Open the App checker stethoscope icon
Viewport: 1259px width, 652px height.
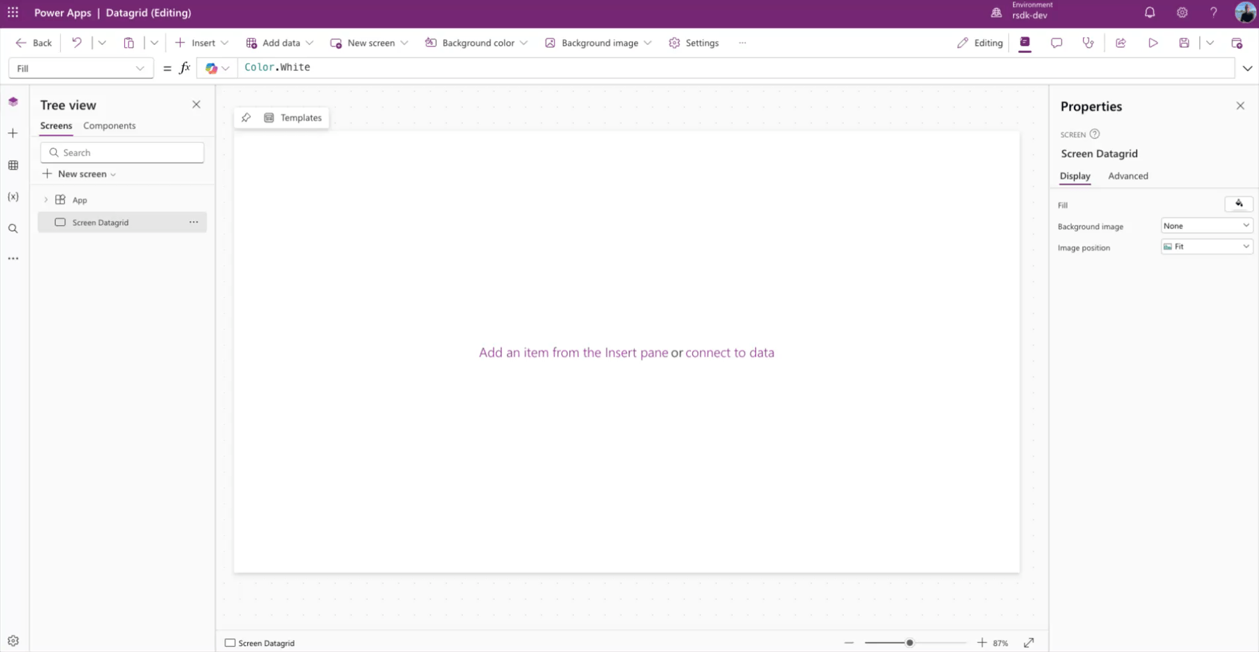click(1088, 43)
